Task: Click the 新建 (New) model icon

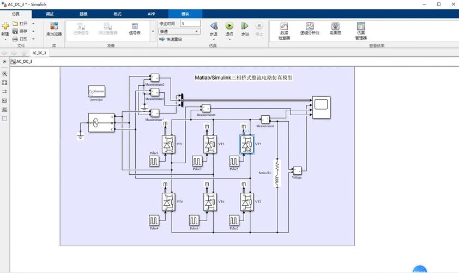Action: point(5,26)
